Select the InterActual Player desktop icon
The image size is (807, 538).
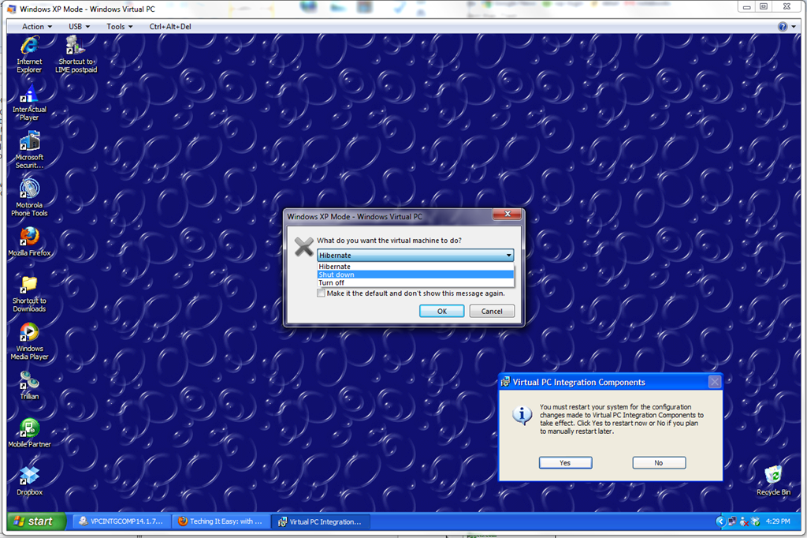pyautogui.click(x=29, y=103)
